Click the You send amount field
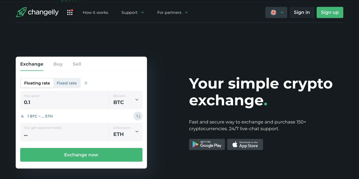The width and height of the screenshot is (359, 179). (65, 102)
